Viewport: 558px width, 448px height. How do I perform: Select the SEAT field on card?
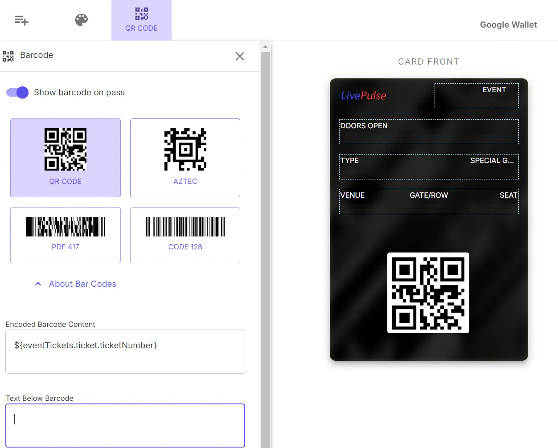pos(509,195)
